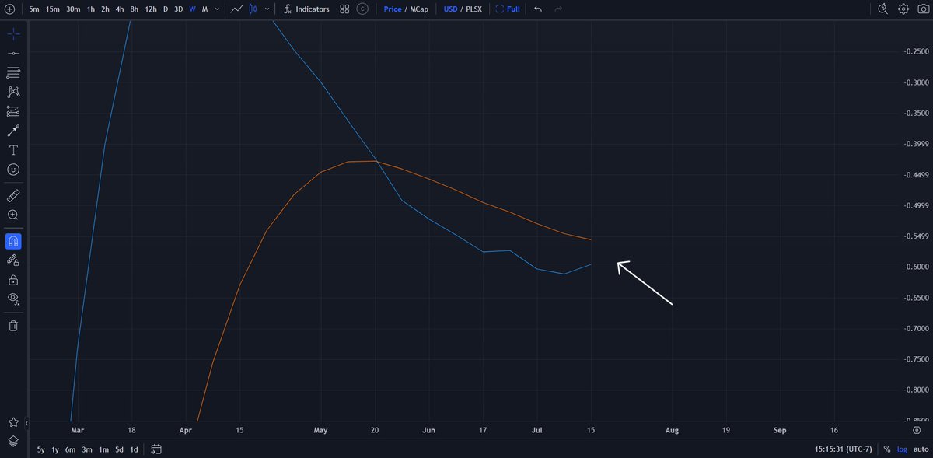933x458 pixels.
Task: Take a chart snapshot with camera
Action: pos(922,9)
